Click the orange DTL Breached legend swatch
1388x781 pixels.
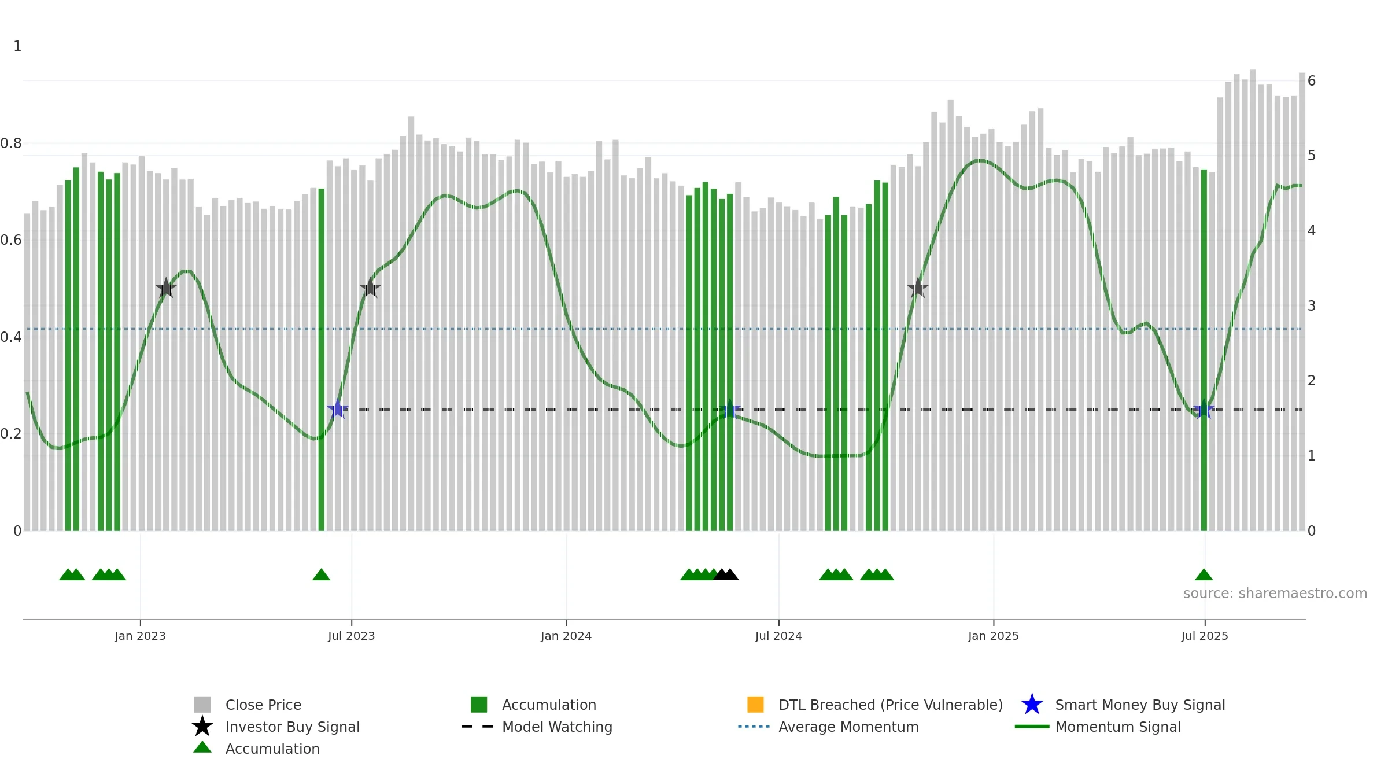(755, 705)
